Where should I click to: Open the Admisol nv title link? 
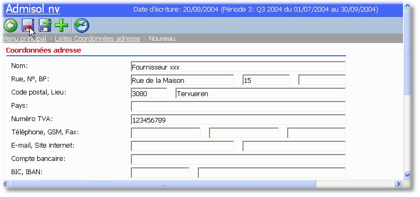(x=32, y=9)
